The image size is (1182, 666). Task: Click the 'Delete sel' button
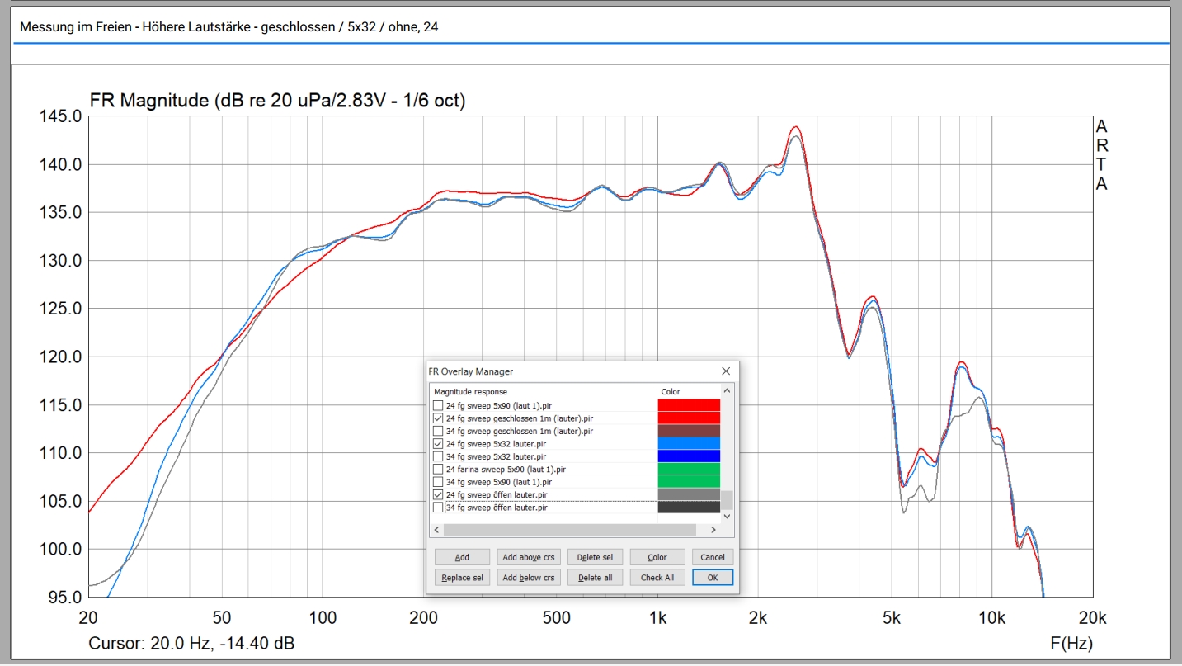click(x=595, y=557)
